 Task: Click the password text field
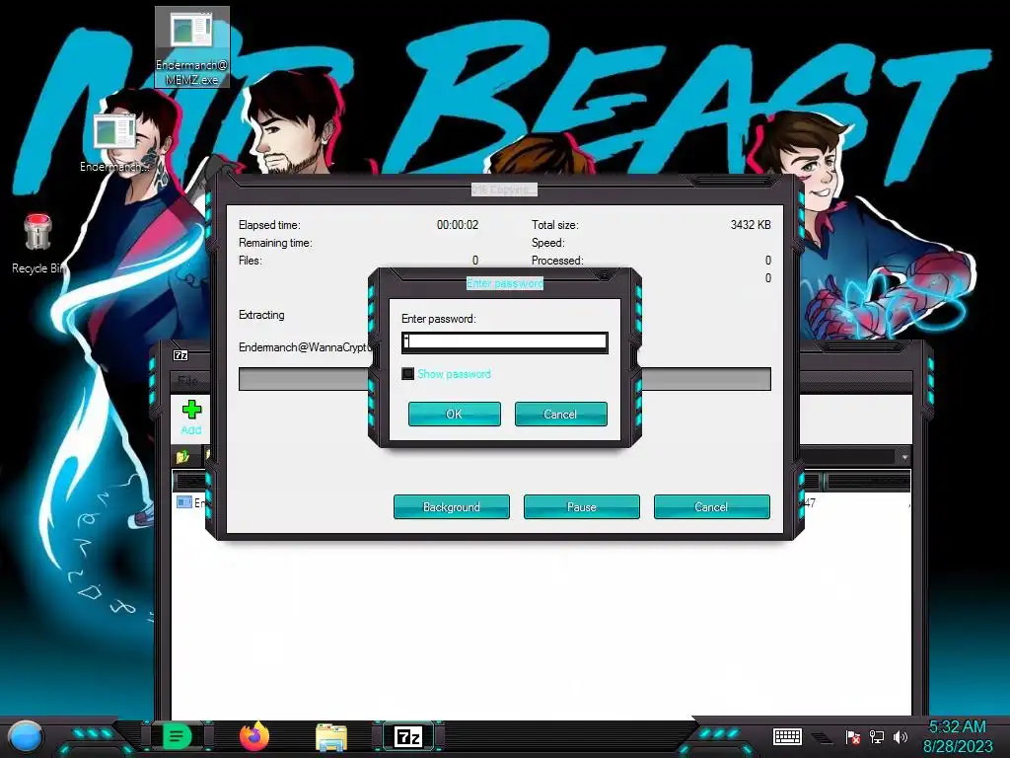pyautogui.click(x=504, y=341)
